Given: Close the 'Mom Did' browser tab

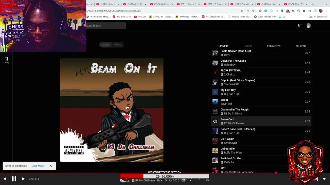Looking at the screenshot, I should pyautogui.click(x=306, y=4).
